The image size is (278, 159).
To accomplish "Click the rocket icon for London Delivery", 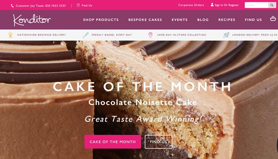I will tap(226, 35).
